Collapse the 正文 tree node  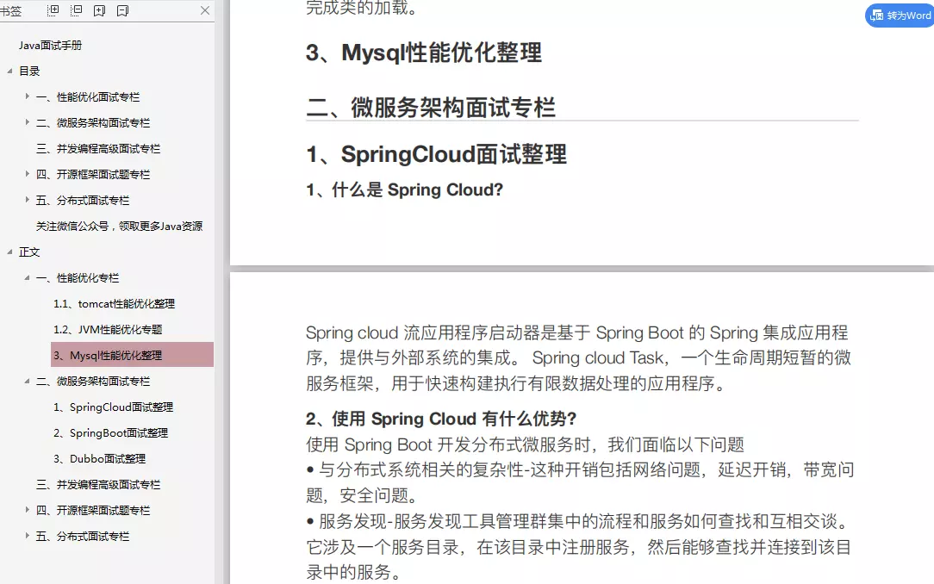pos(9,252)
